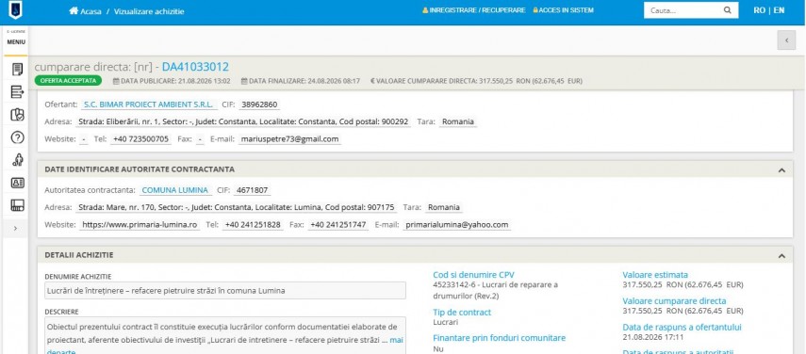
Task: Open the ID card sidebar icon
Action: pos(17,183)
